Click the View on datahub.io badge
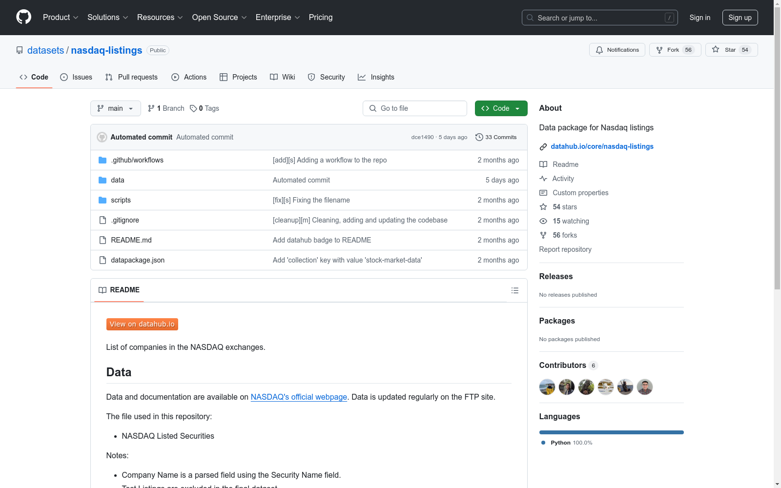 [142, 324]
